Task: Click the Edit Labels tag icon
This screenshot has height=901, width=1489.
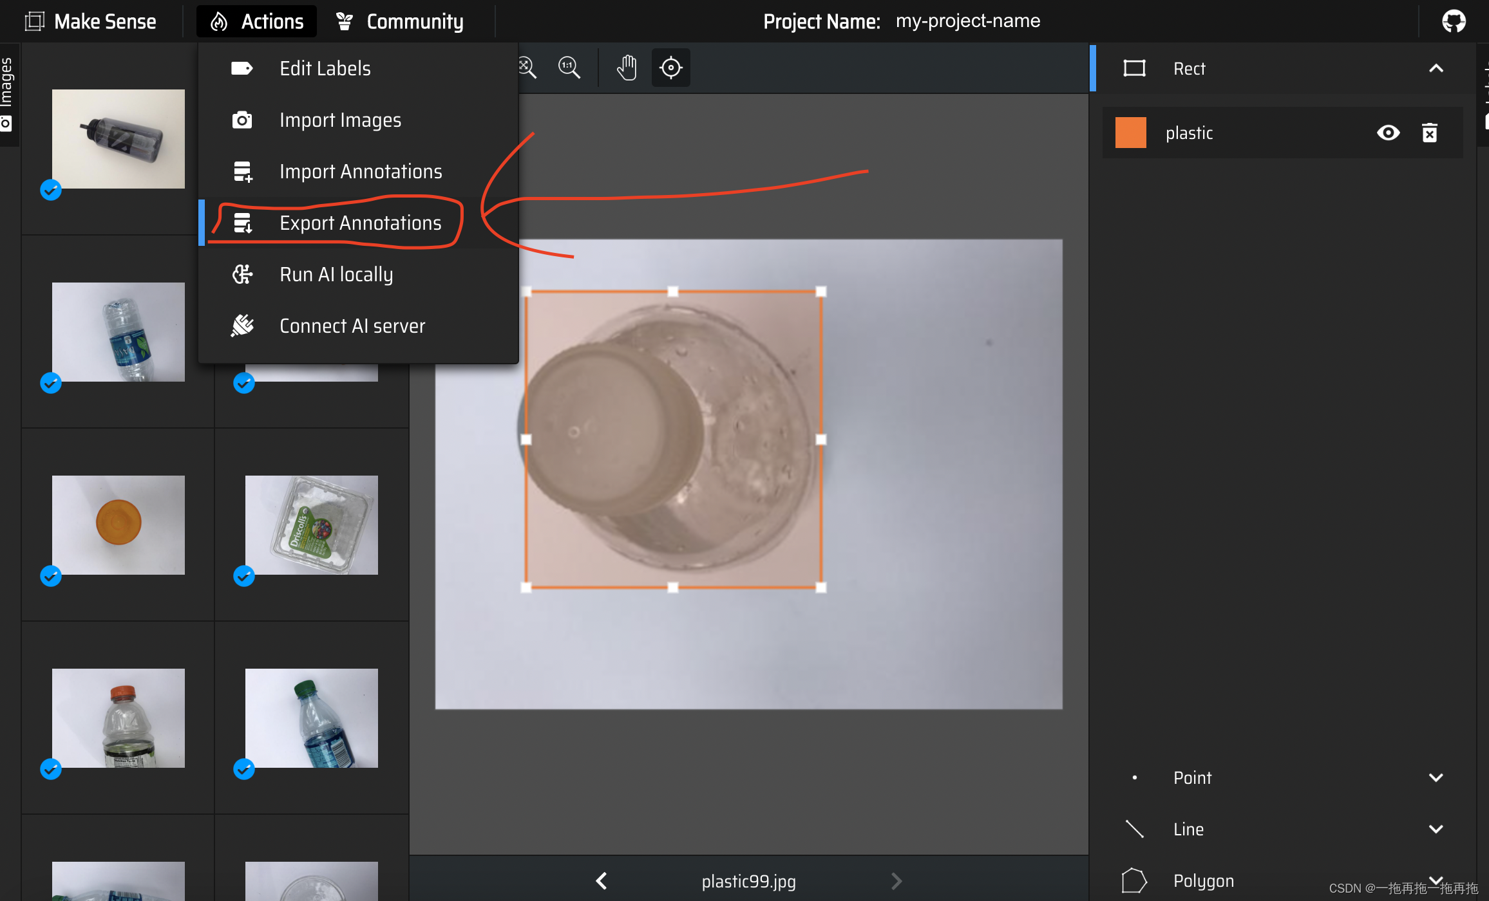Action: (242, 68)
